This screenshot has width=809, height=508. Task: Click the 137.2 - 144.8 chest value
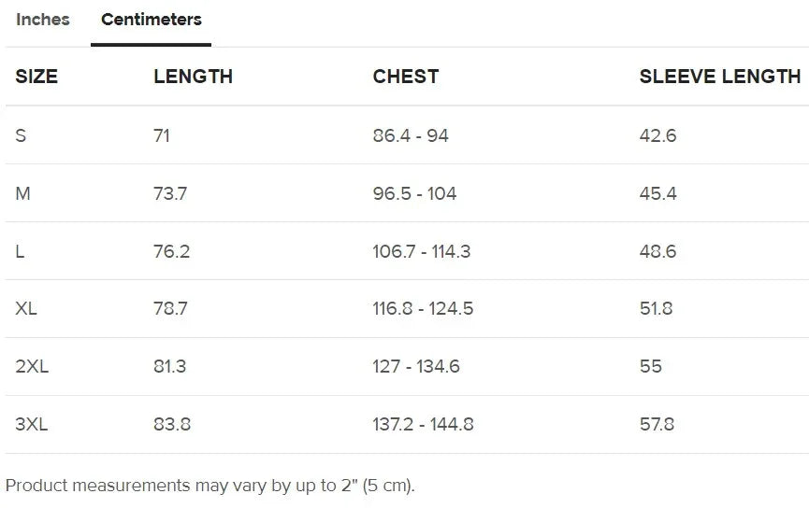coord(423,424)
